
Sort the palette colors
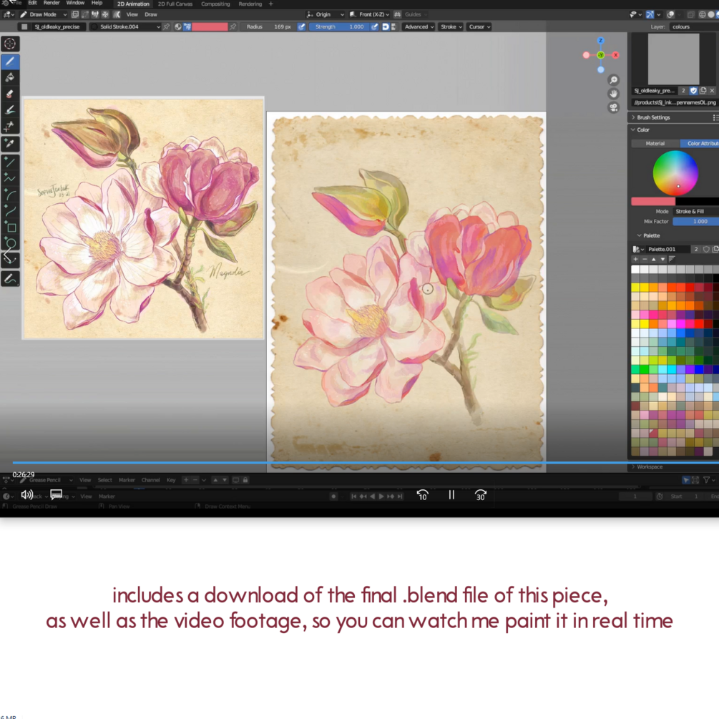672,259
